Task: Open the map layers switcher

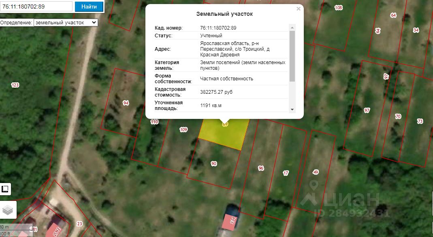Action: (8, 210)
